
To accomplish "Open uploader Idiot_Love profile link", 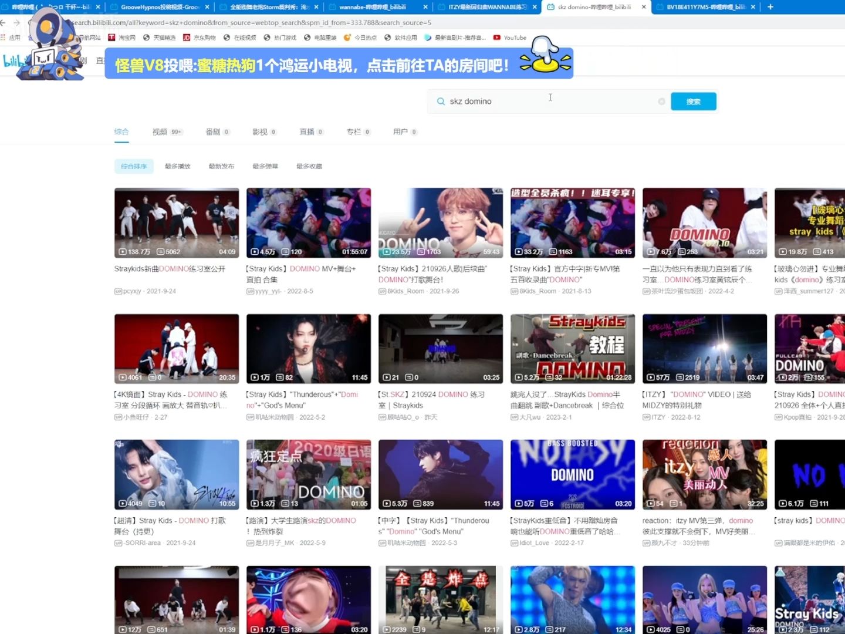I will click(x=535, y=543).
